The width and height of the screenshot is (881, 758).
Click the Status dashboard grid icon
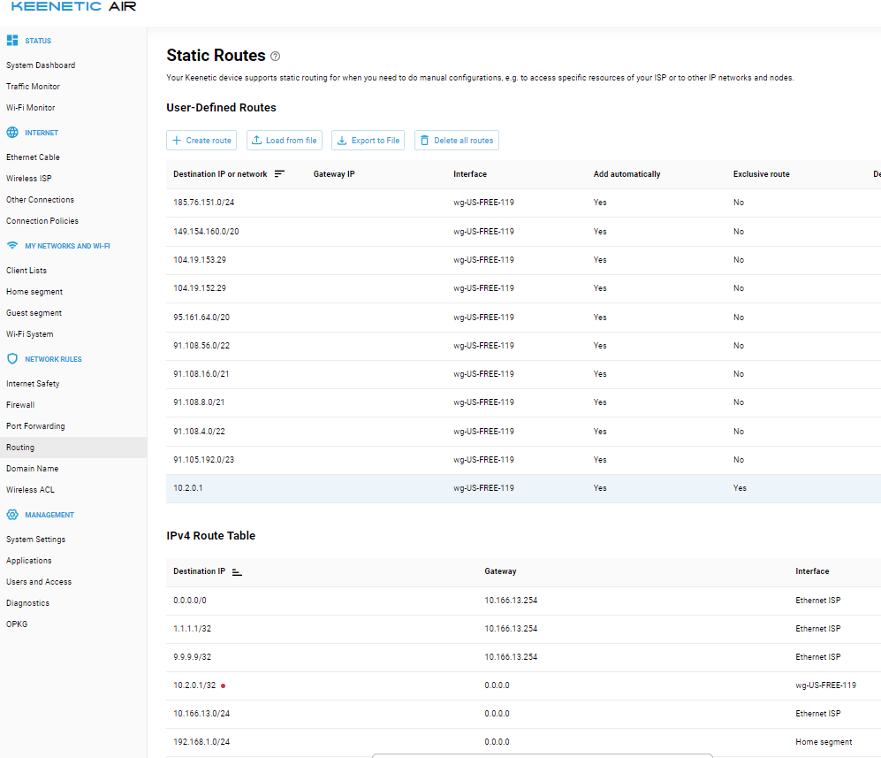[x=12, y=41]
